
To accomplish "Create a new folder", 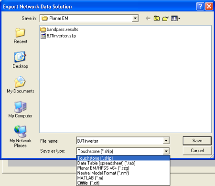I will pos(165,19).
